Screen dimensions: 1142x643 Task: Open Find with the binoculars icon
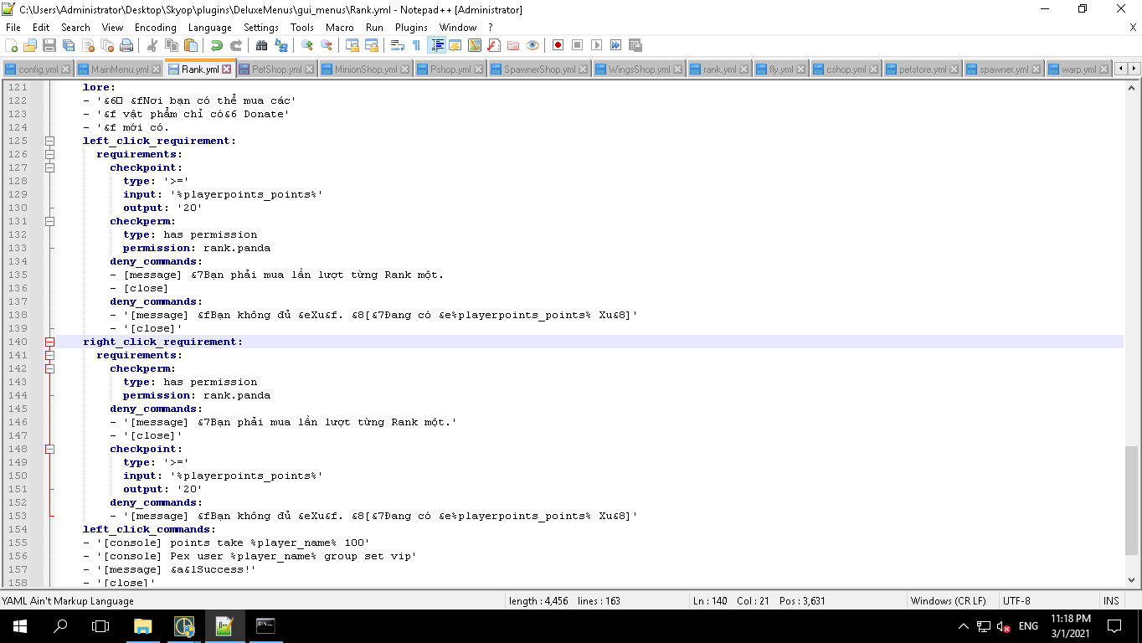tap(261, 45)
